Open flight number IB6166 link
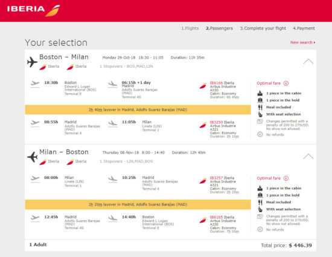Screen dimensions: 332x257 [x=216, y=83]
